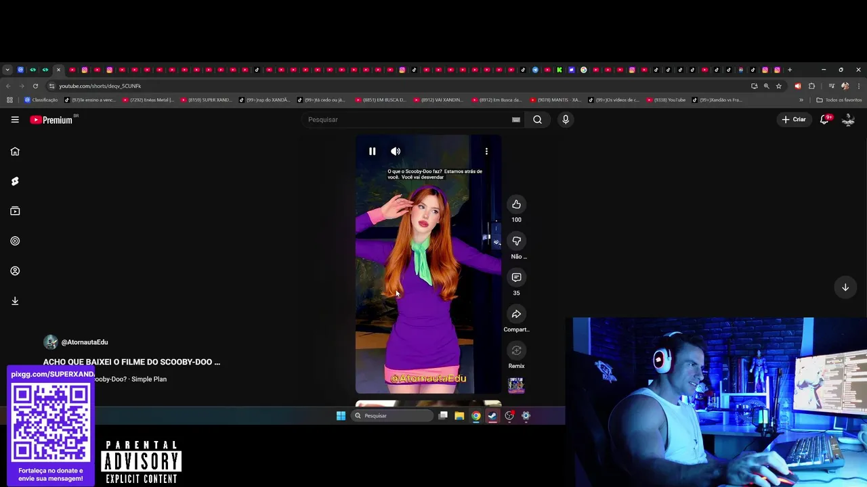Start voice search with the microphone
The width and height of the screenshot is (867, 487).
point(566,120)
